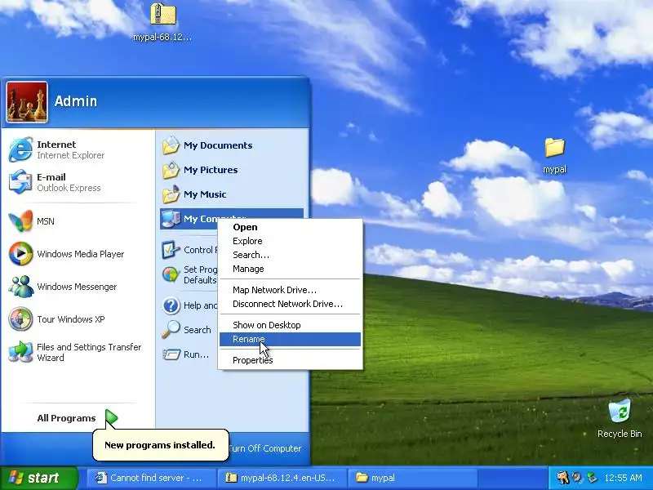
Task: Choose Properties in the context menu
Action: click(290, 360)
